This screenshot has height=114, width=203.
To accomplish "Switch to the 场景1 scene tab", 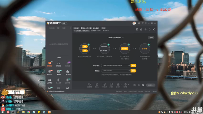I will [58, 28].
